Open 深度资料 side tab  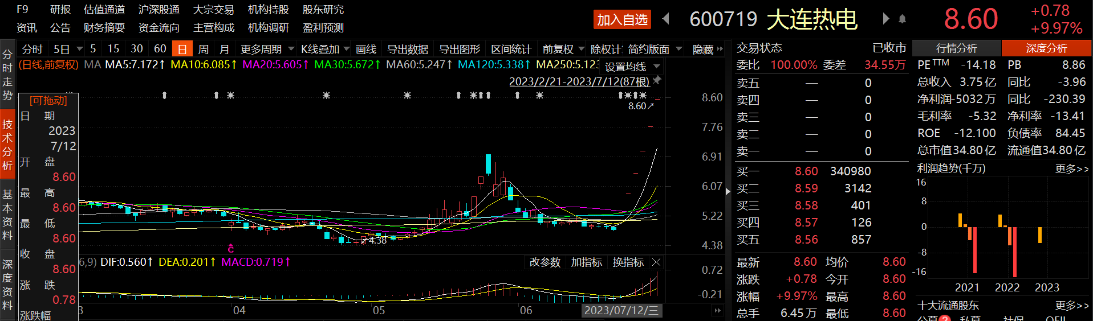pos(7,285)
